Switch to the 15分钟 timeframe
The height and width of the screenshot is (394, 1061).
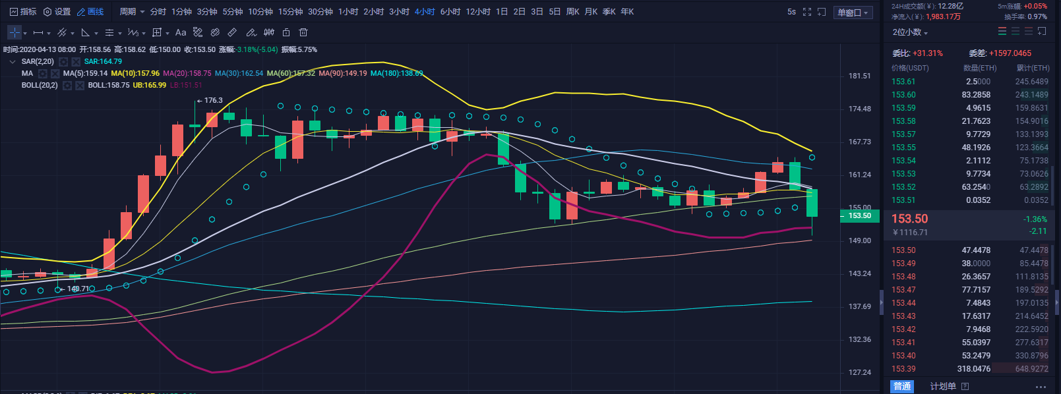pyautogui.click(x=290, y=12)
